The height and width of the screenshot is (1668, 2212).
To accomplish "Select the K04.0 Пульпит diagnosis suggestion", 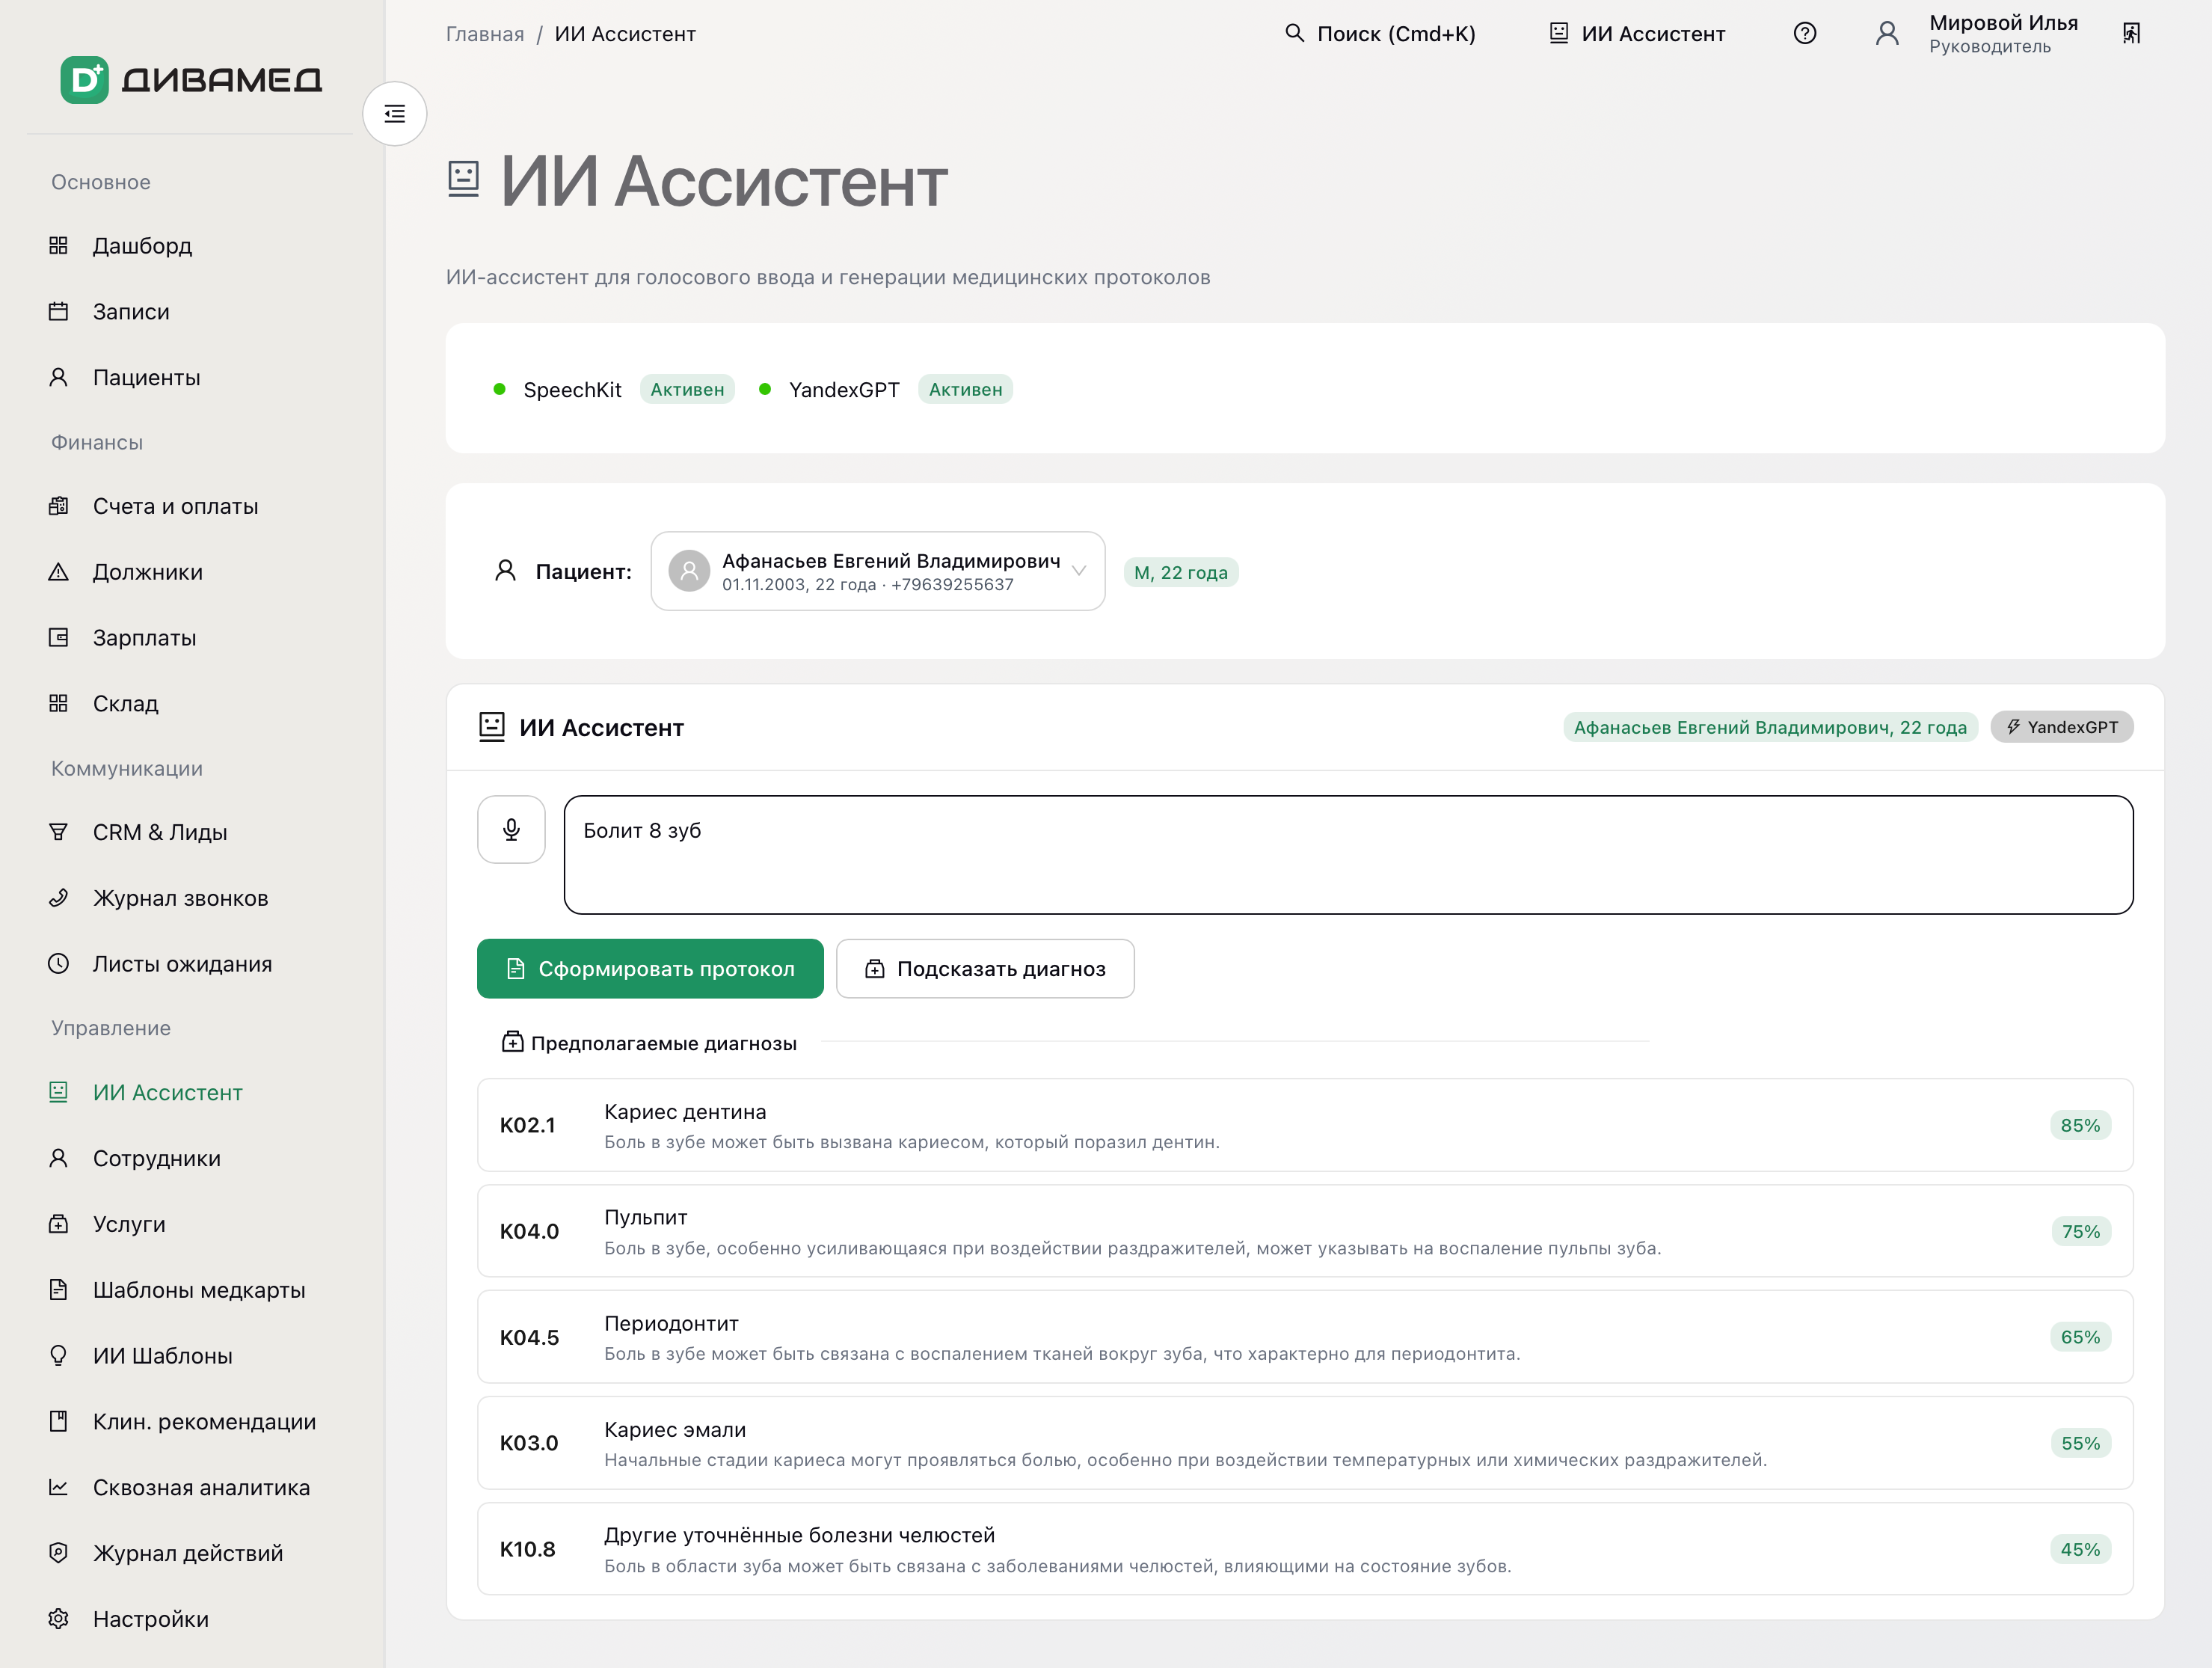I will pos(1305,1231).
